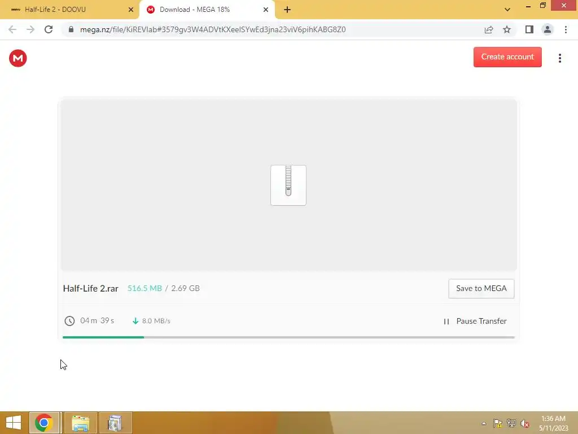Click Save to MEGA button

point(481,288)
